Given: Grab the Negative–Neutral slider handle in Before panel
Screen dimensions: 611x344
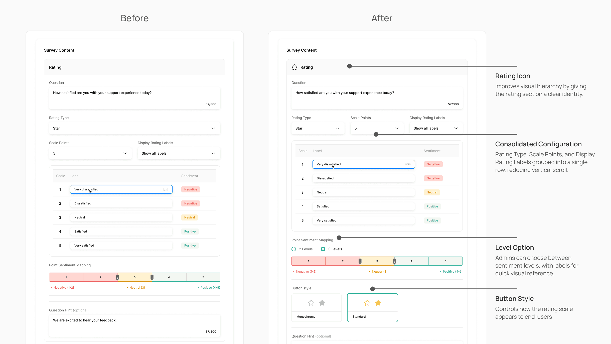Looking at the screenshot, I should (117, 277).
